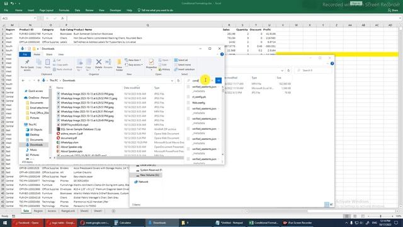Switch to View tab in Downloads window
The width and height of the screenshot is (403, 227).
61,55
